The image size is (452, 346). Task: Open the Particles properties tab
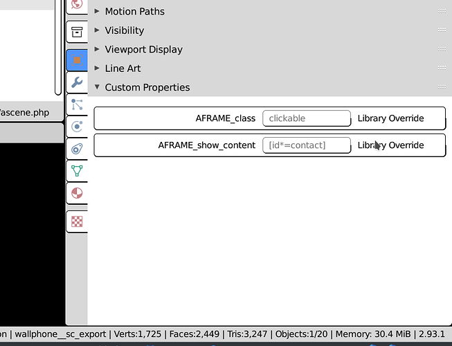point(77,104)
